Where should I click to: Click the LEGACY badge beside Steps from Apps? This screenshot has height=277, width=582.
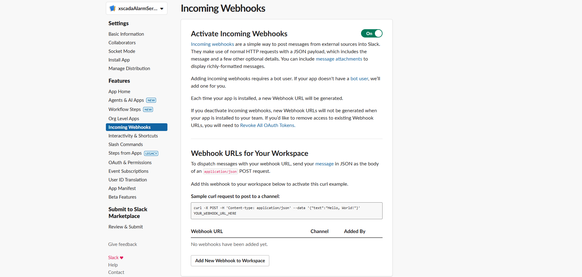coord(151,153)
